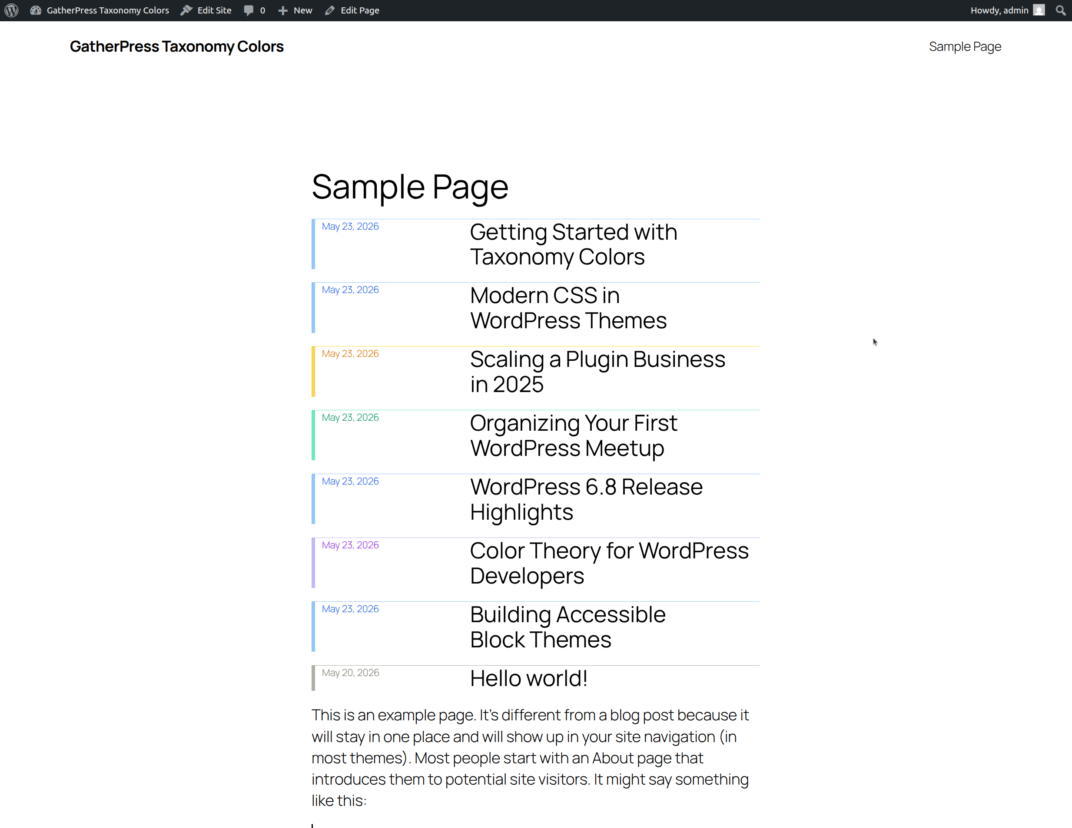Image resolution: width=1072 pixels, height=828 pixels.
Task: Open post Modern CSS in WordPress Themes
Action: coord(568,308)
